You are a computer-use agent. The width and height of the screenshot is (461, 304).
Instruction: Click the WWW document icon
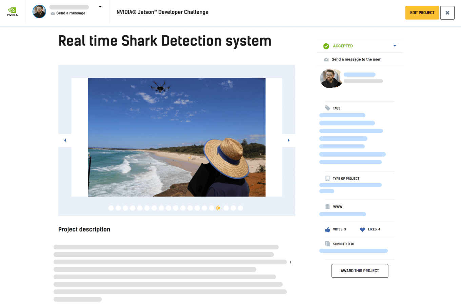click(x=327, y=207)
